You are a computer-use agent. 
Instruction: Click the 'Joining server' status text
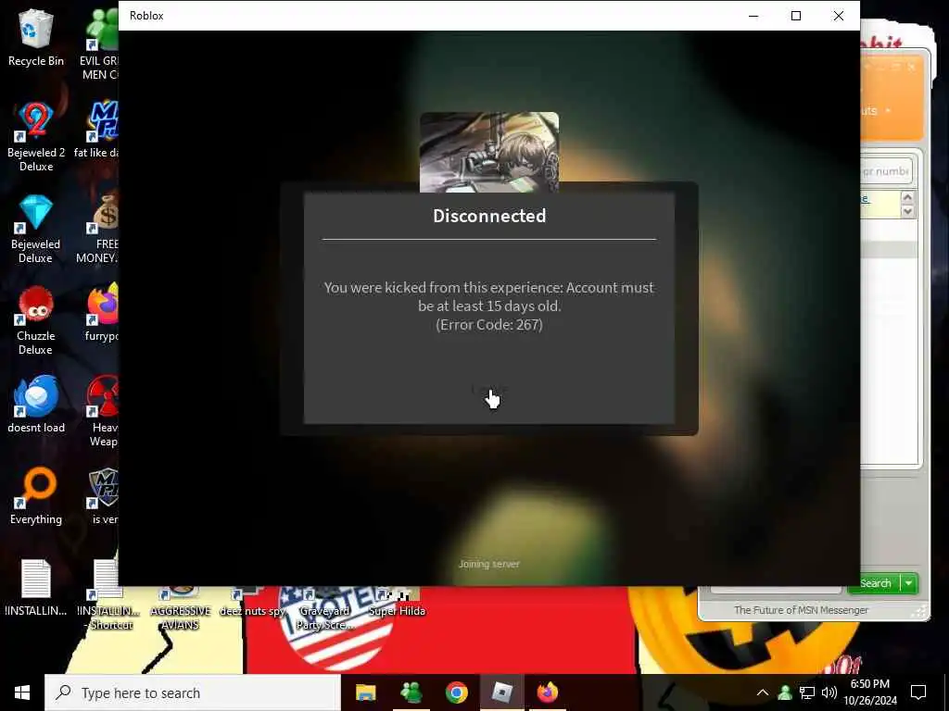click(x=489, y=564)
